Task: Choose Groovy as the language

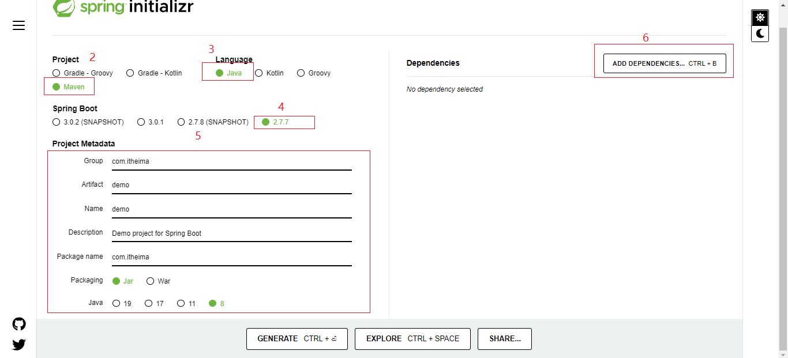Action: 301,73
